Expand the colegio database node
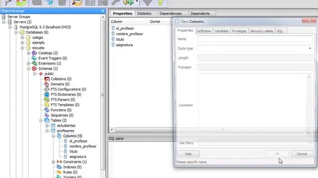The width and height of the screenshot is (318, 178). point(22,38)
